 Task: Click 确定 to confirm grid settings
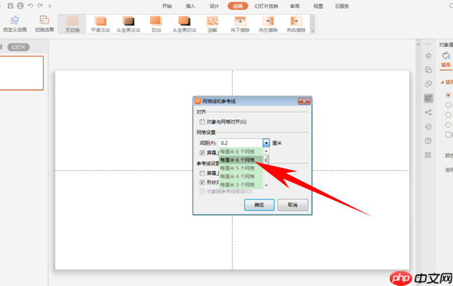tap(259, 205)
